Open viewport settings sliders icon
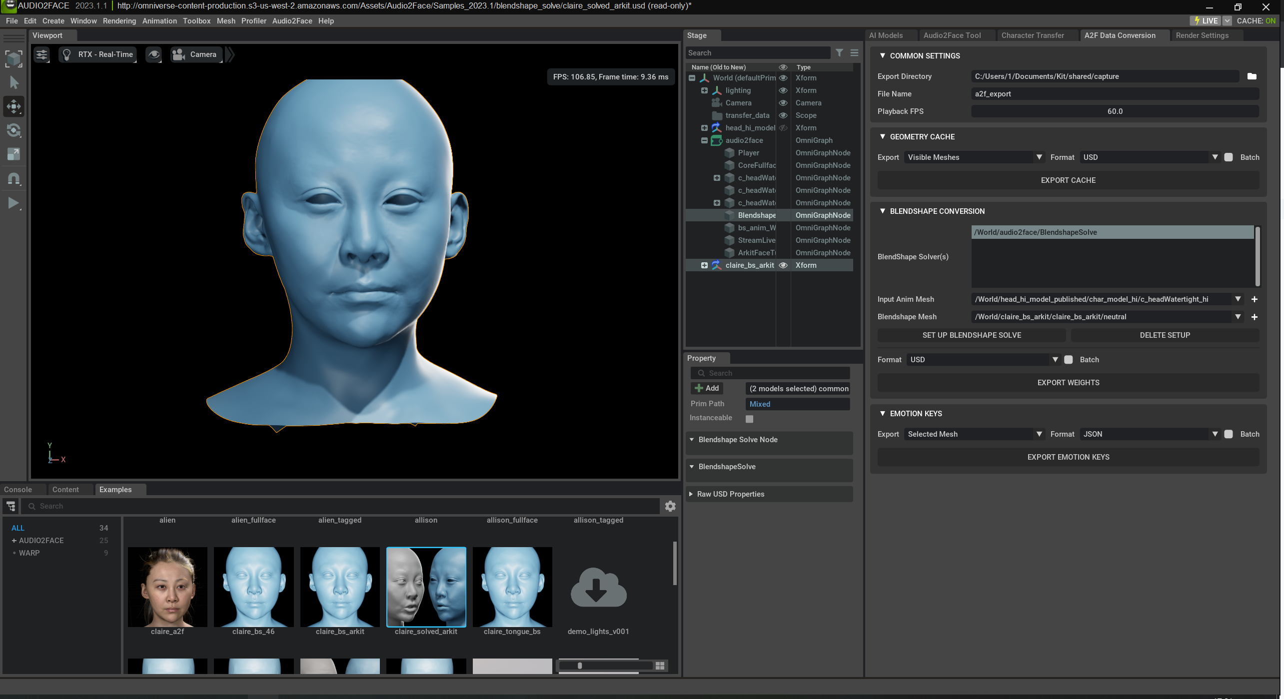The image size is (1284, 699). point(42,54)
